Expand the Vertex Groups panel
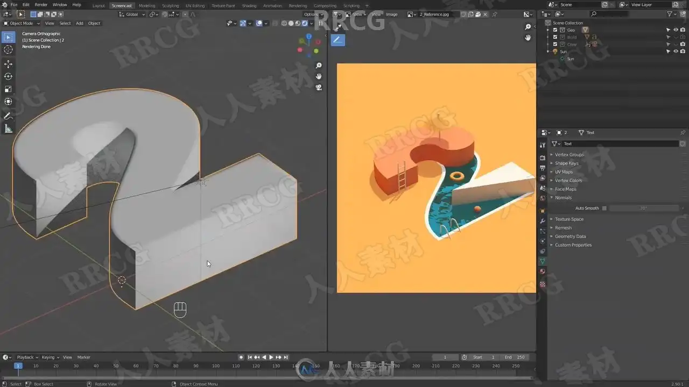The image size is (689, 387). [x=569, y=155]
